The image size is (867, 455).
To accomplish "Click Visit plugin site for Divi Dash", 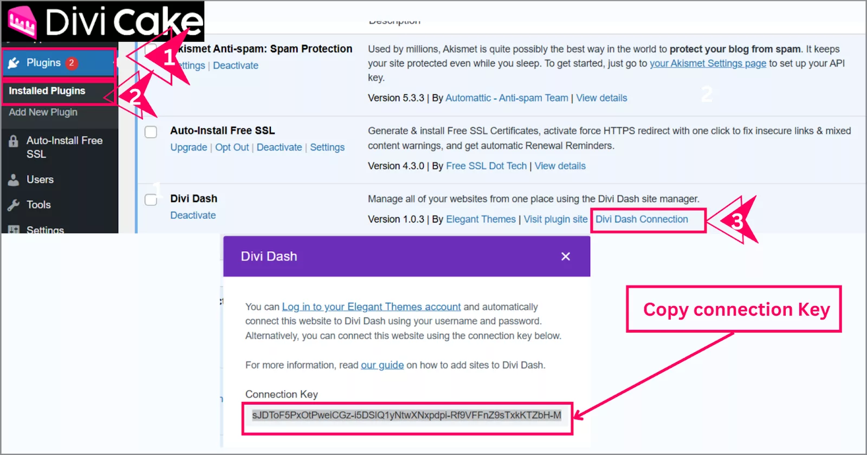I will pos(555,219).
